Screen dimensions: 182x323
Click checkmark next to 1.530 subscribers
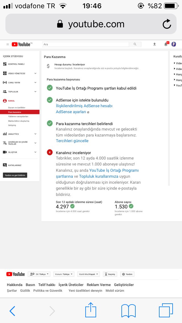pyautogui.click(x=131, y=206)
